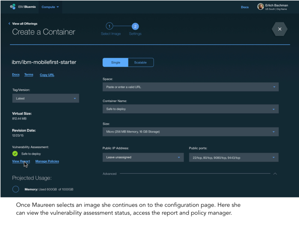Open the Docs link in top bar
This screenshot has height=231, width=299.
(245, 7)
